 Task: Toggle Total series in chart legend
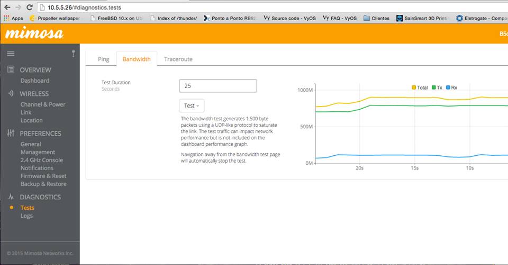420,87
